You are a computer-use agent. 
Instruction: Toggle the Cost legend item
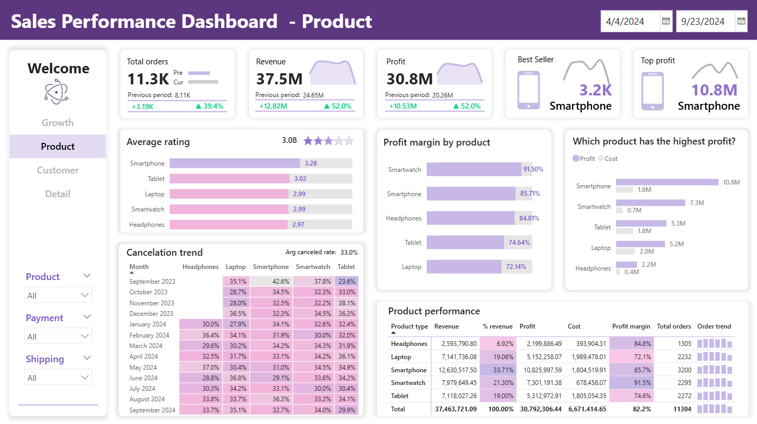(608, 159)
